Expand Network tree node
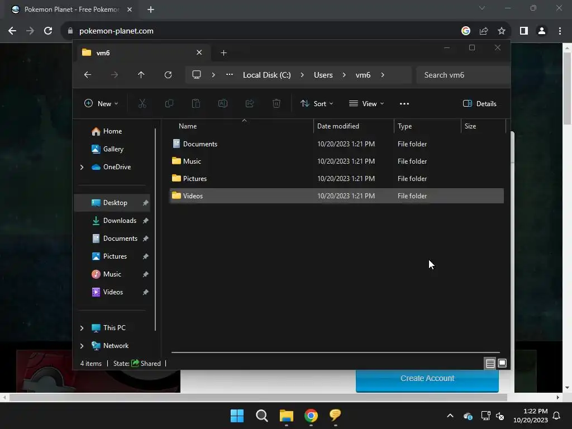Screen dimensions: 572x429 tap(82, 346)
